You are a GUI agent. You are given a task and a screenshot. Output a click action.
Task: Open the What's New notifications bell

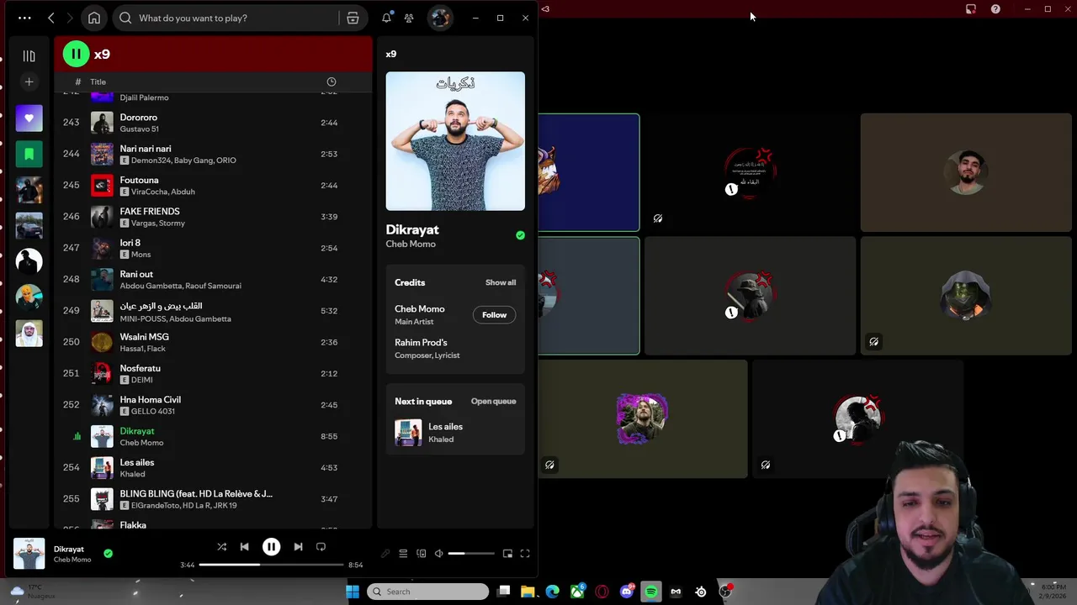coord(386,18)
